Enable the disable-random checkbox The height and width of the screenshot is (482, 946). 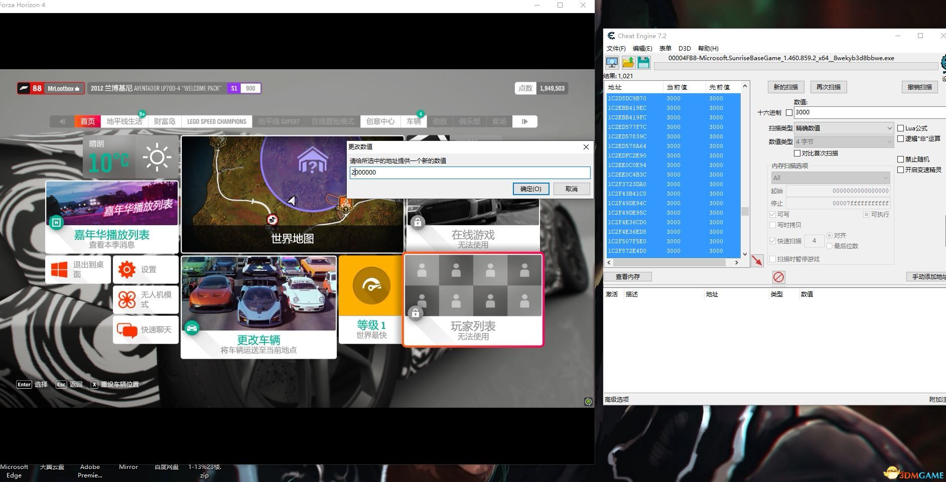(900, 159)
